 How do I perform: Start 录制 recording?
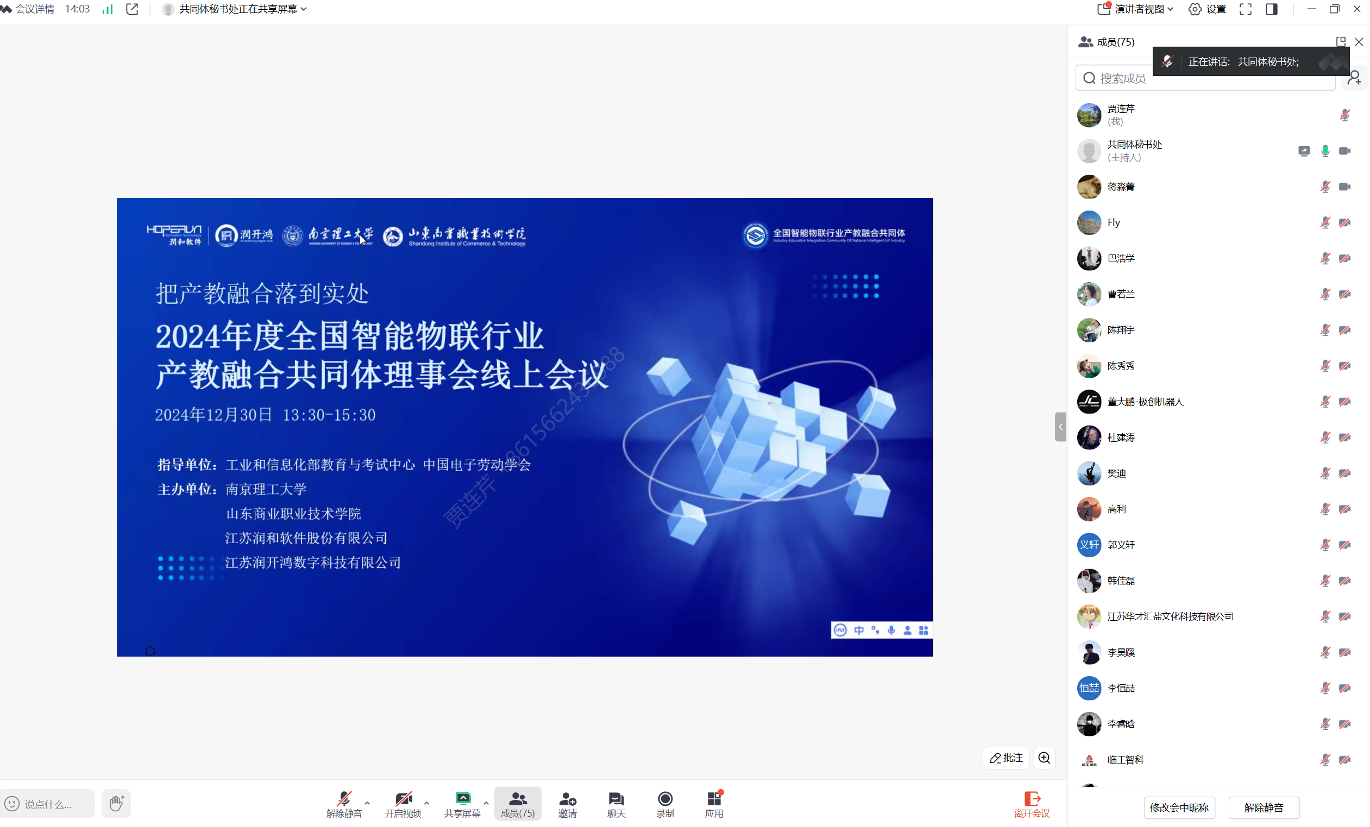pos(665,805)
